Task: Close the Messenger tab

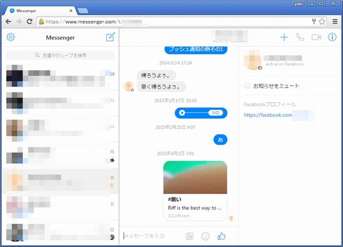Action: 71,10
